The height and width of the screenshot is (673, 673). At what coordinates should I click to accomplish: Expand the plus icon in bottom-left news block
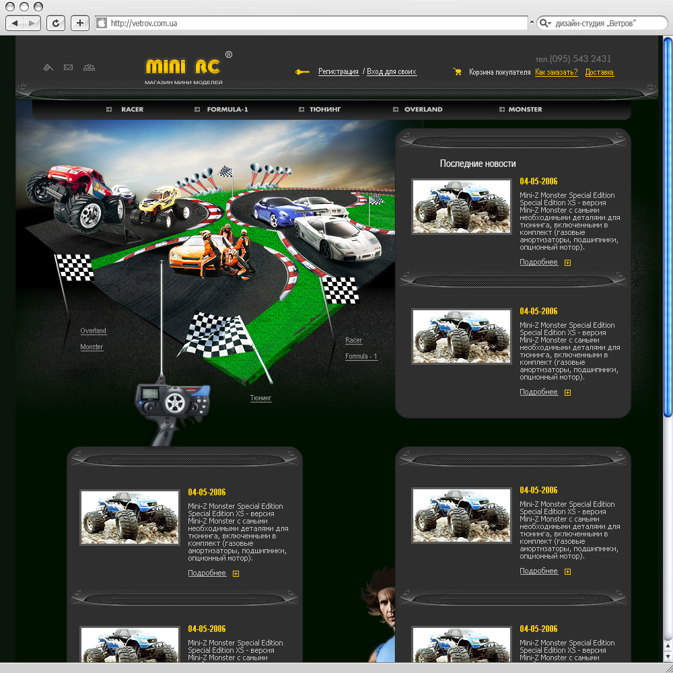[236, 573]
